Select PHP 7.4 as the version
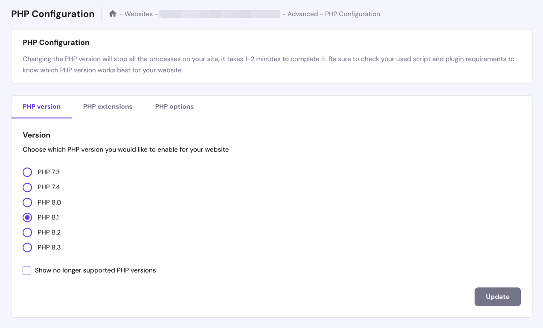The height and width of the screenshot is (328, 543). click(27, 187)
